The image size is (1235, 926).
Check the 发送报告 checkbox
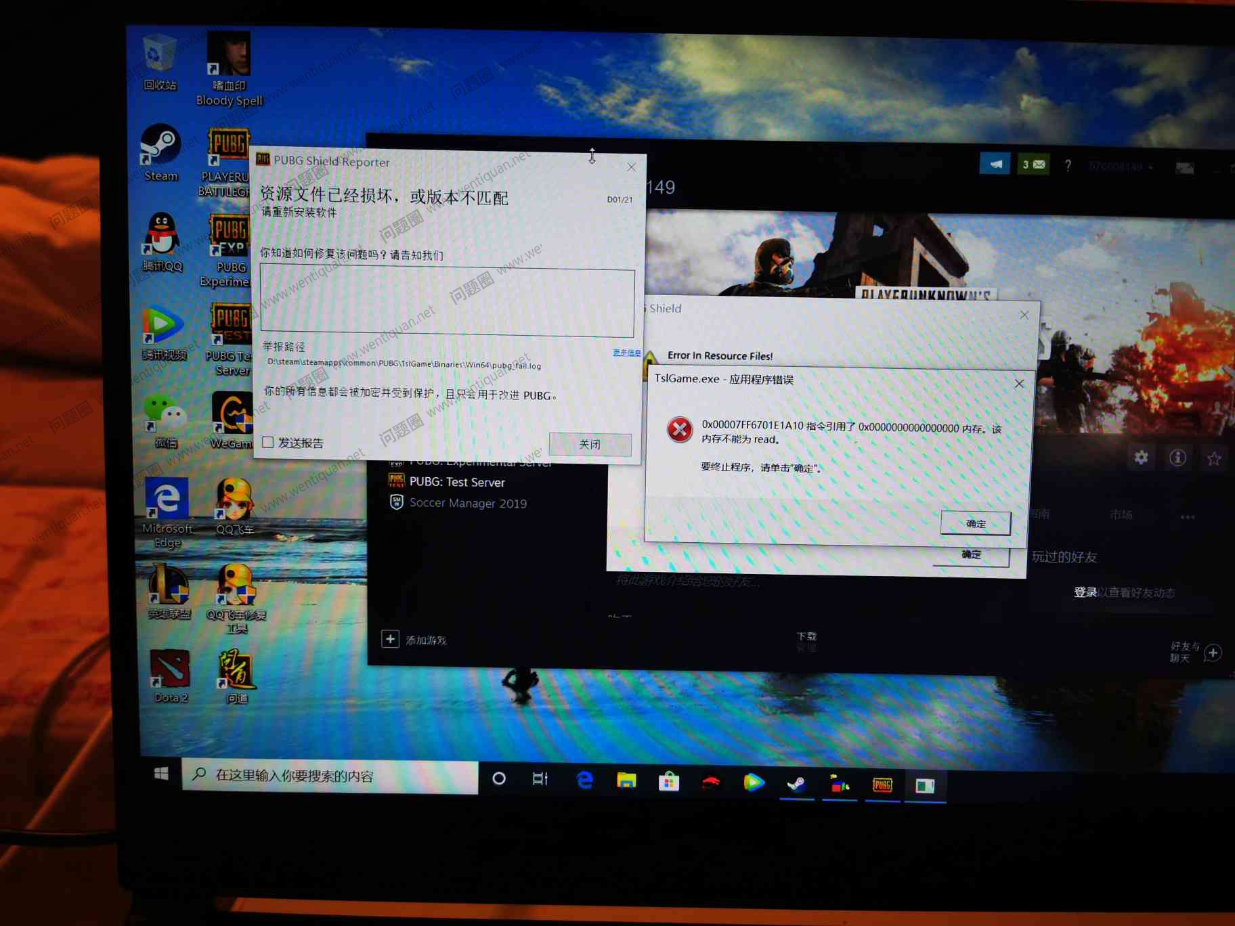point(268,442)
